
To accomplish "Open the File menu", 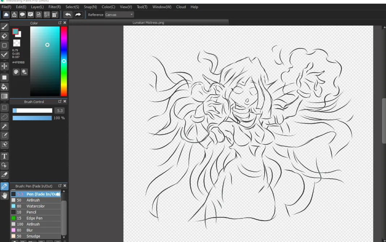I will [x=7, y=7].
